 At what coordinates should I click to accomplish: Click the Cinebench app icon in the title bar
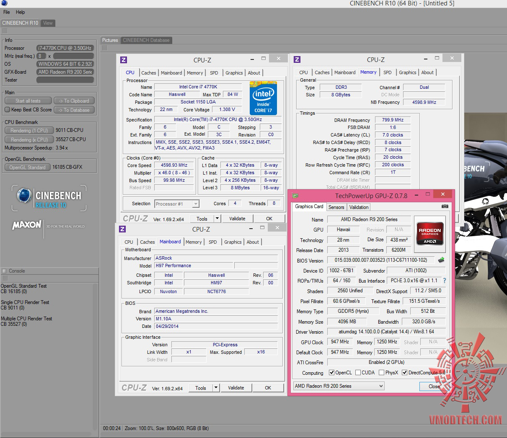pos(4,3)
